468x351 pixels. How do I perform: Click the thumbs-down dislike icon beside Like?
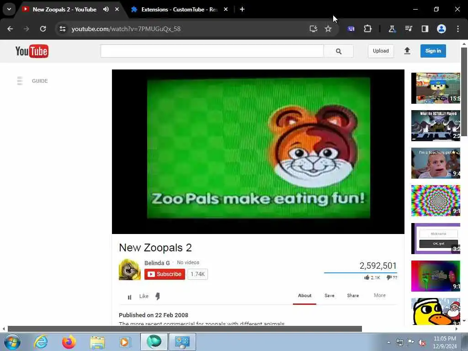click(158, 296)
